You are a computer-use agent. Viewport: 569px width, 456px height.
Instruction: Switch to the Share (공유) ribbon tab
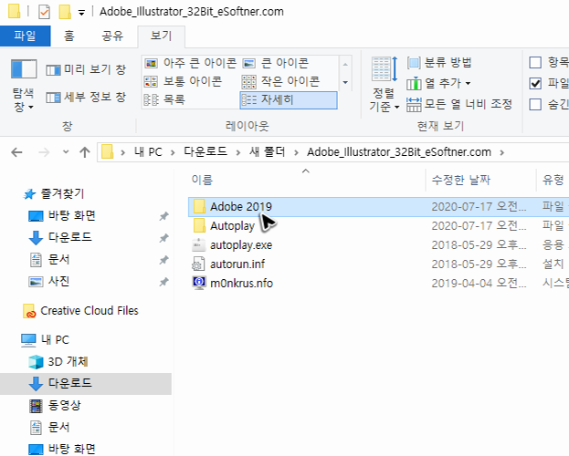[x=112, y=36]
